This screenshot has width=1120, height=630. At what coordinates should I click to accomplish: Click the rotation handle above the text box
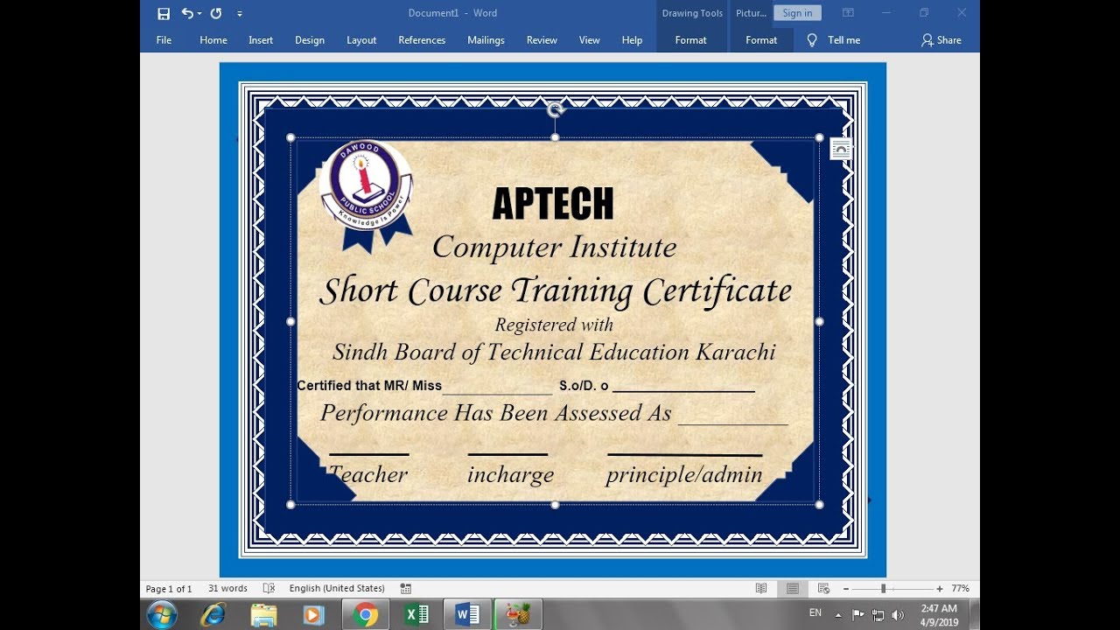(555, 109)
